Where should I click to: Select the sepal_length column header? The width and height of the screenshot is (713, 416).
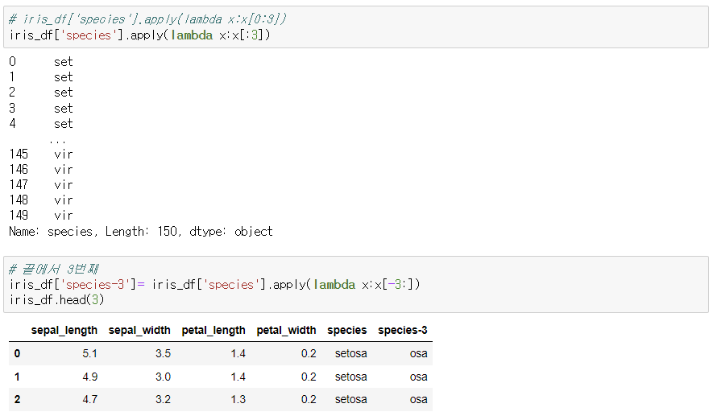(64, 330)
